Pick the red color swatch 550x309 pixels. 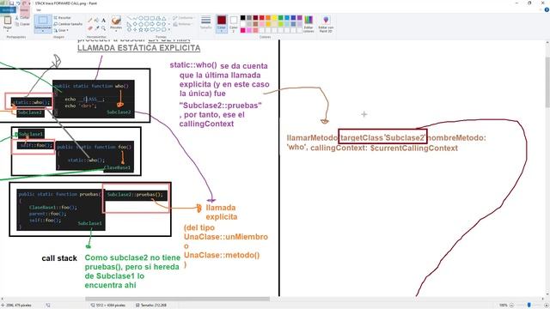(261, 18)
